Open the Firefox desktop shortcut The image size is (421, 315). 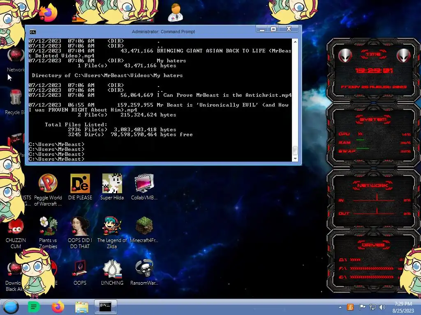49,13
